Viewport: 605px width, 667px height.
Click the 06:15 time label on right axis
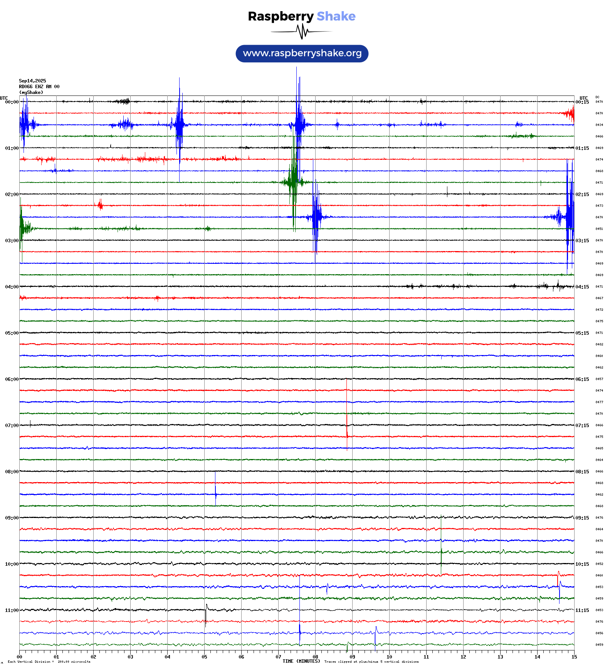click(x=582, y=379)
